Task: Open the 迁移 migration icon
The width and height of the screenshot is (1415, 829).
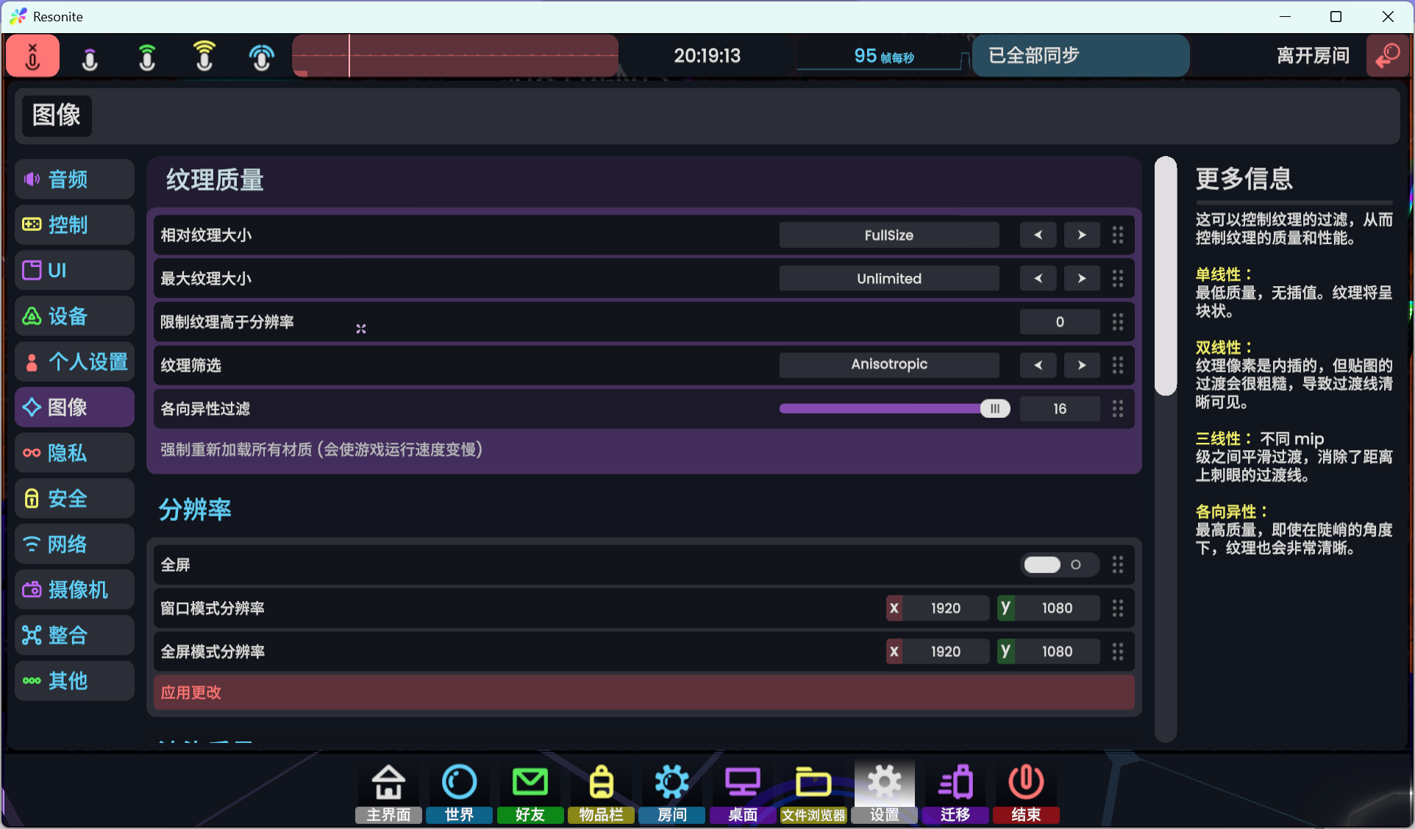Action: click(955, 793)
